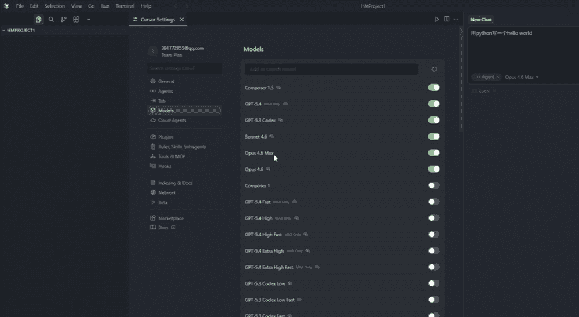Click the split editor layout icon
The height and width of the screenshot is (317, 579).
446,19
